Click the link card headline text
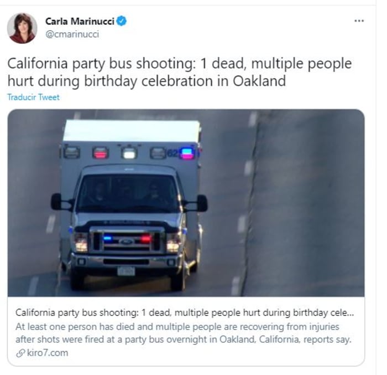This screenshot has width=387, height=375. coord(185,312)
